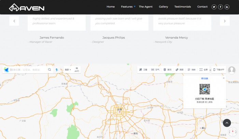The width and height of the screenshot is (239, 139).
Task: Click the '- Newyork City' subtitle
Action: point(163,42)
